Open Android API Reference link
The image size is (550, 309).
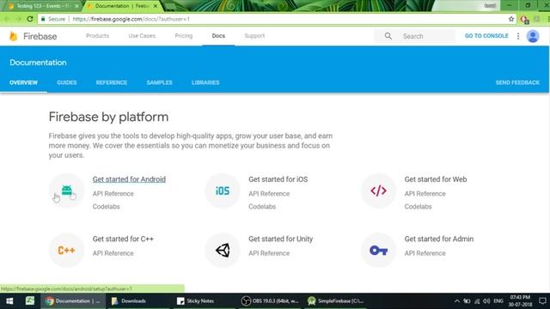pyautogui.click(x=113, y=194)
